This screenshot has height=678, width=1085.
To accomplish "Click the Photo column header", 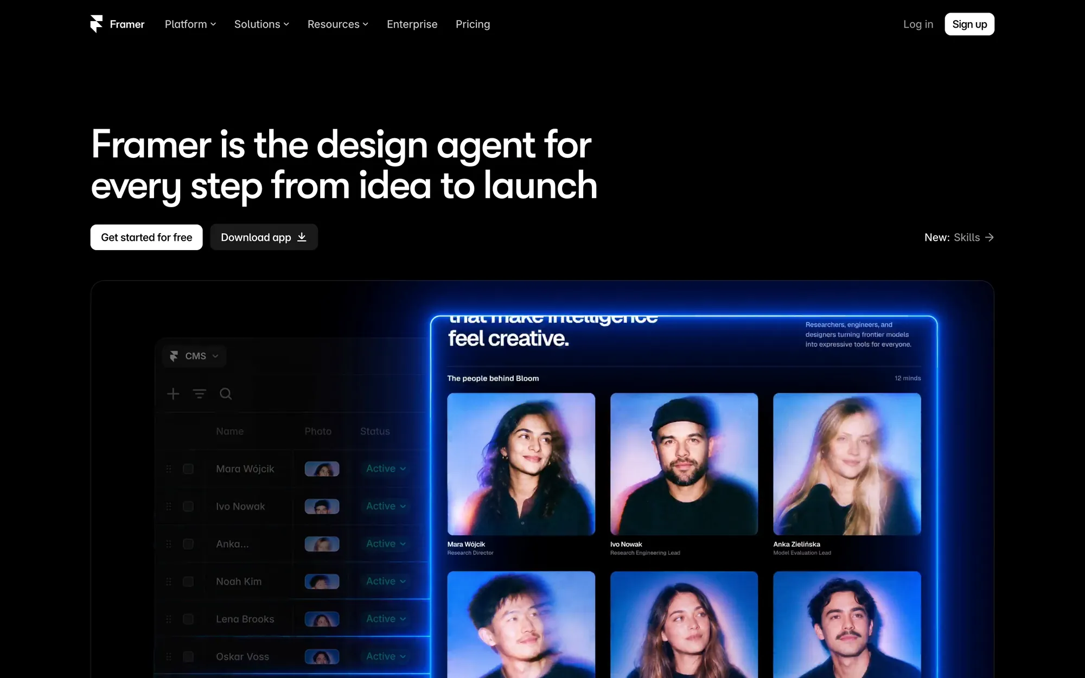I will click(318, 431).
